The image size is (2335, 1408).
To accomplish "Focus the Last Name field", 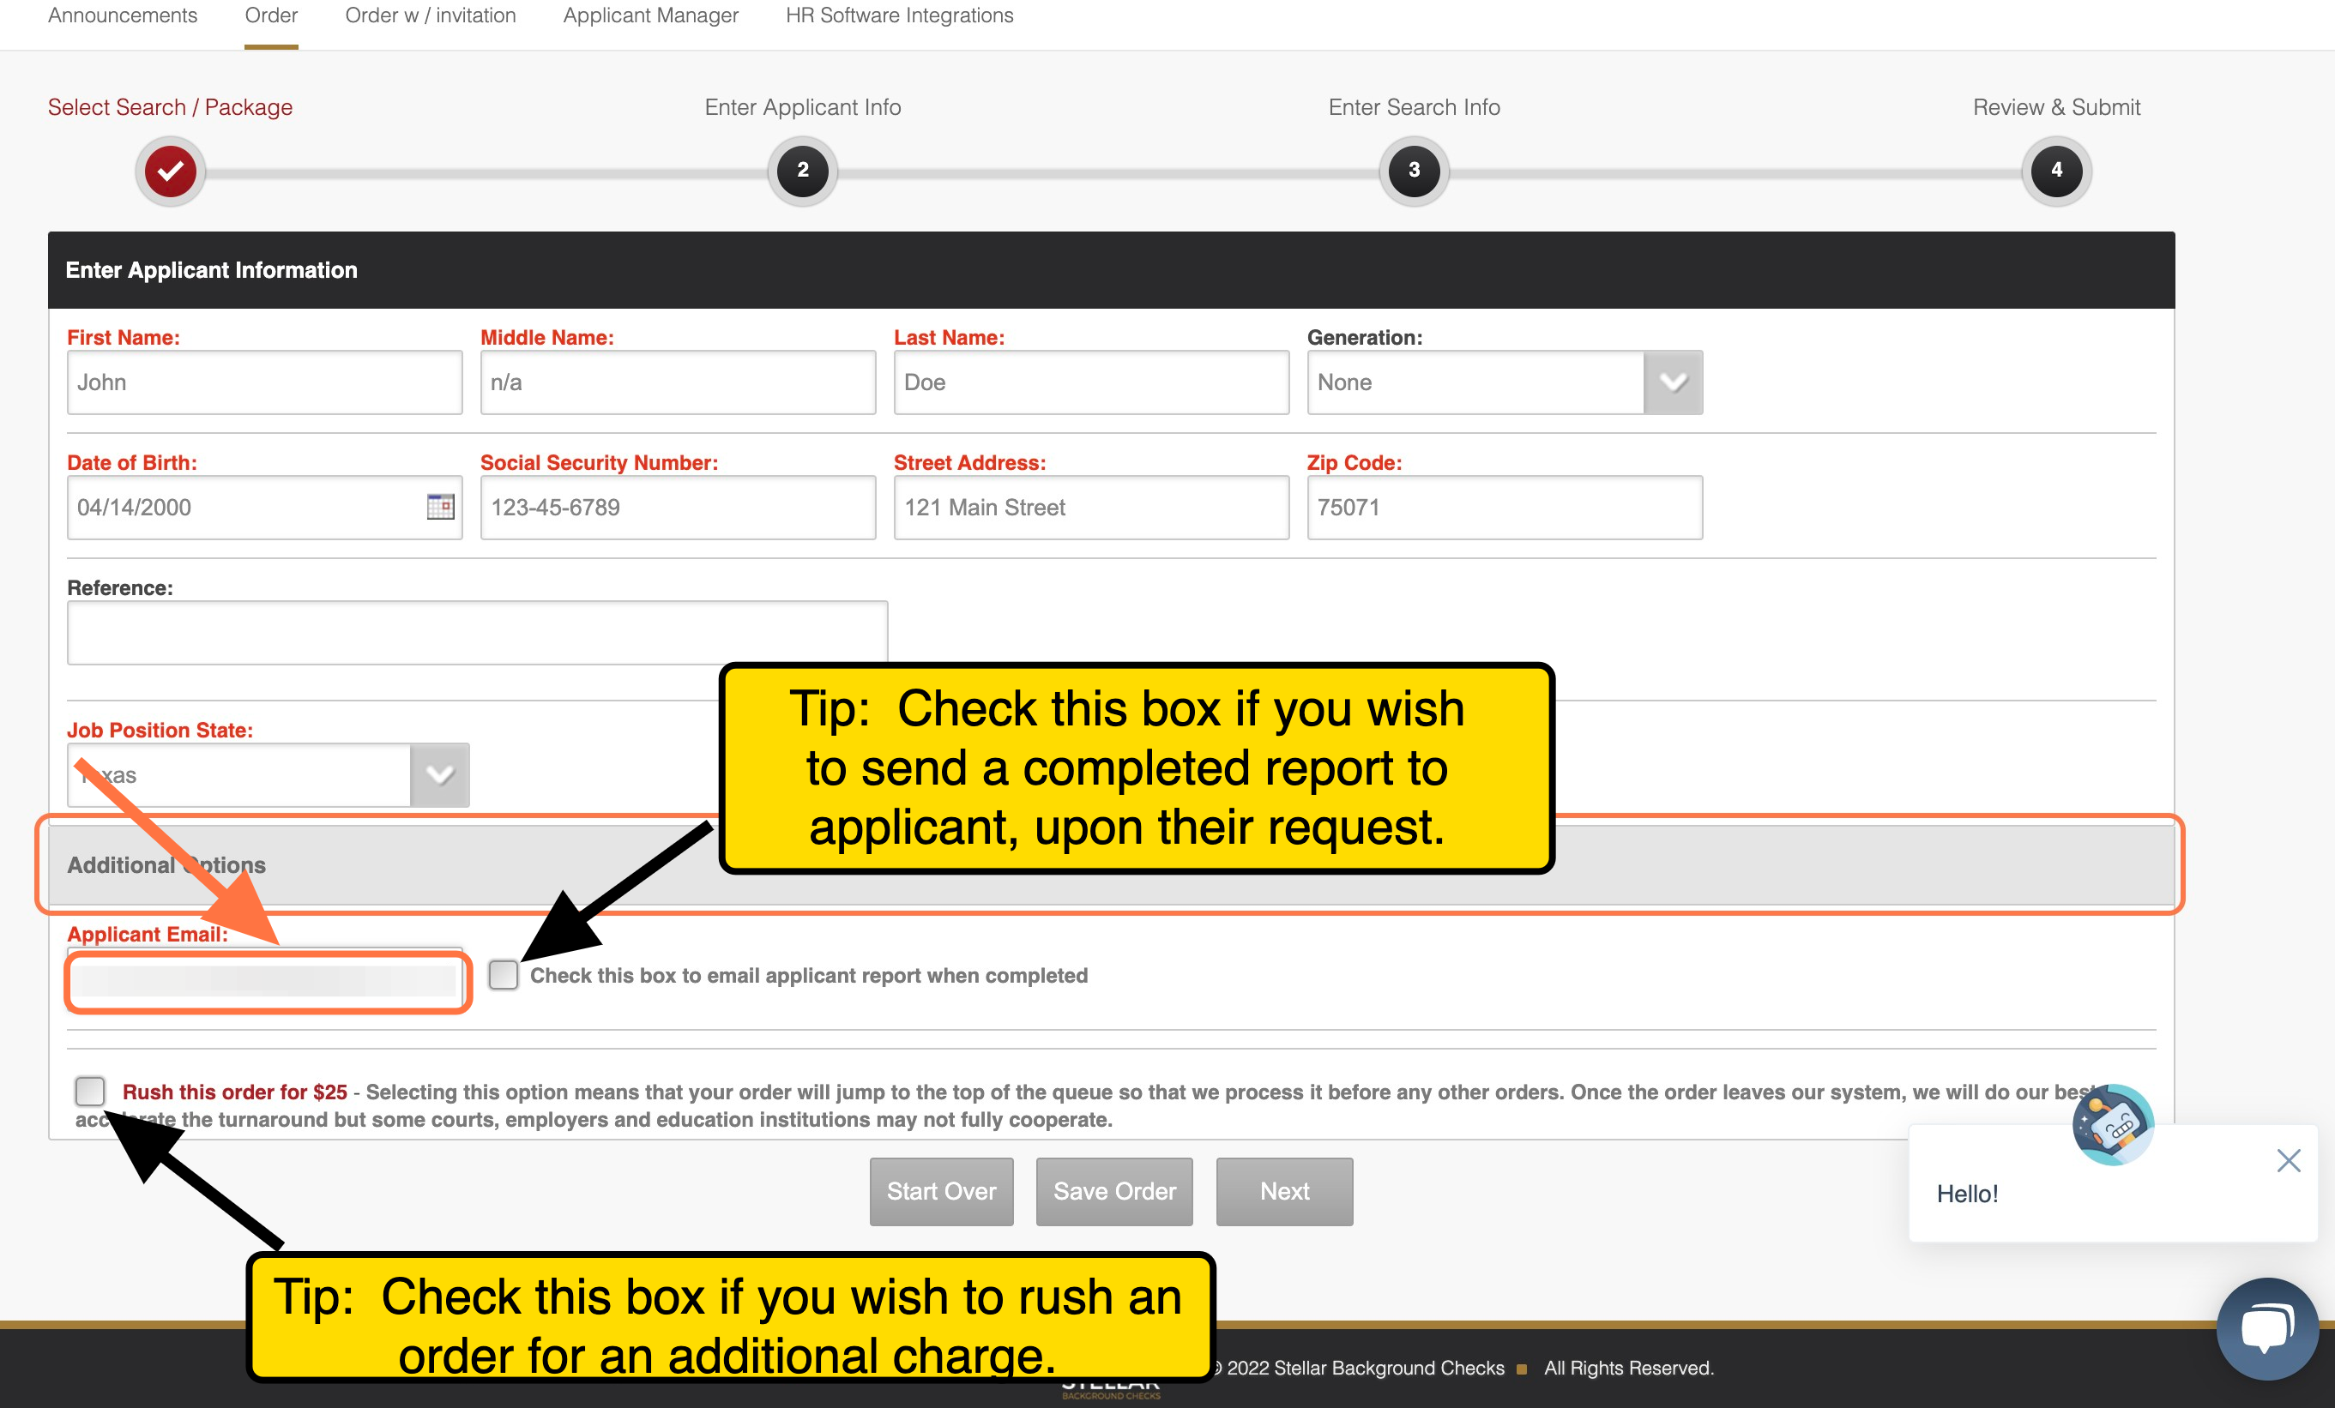I will coord(1091,382).
